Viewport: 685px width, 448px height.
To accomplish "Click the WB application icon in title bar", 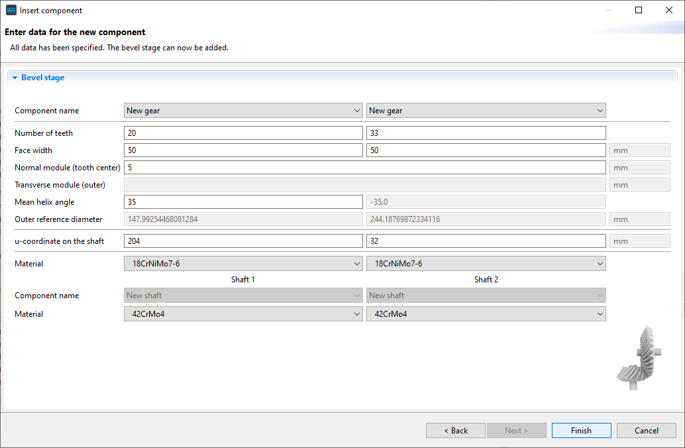I will point(11,11).
